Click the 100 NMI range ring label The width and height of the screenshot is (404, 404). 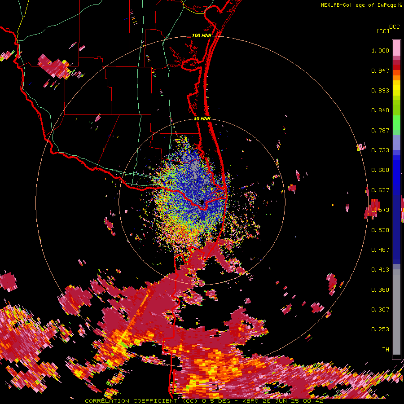202,35
